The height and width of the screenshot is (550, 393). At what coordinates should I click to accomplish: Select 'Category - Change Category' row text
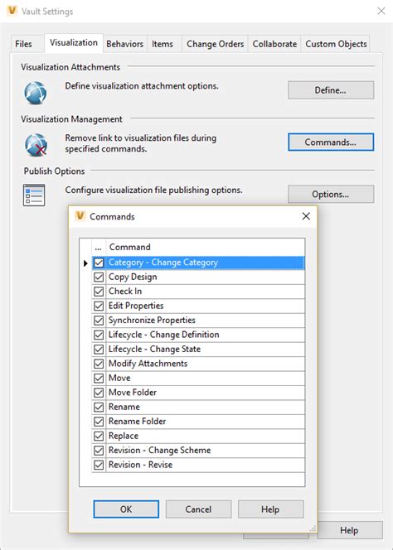click(x=163, y=263)
